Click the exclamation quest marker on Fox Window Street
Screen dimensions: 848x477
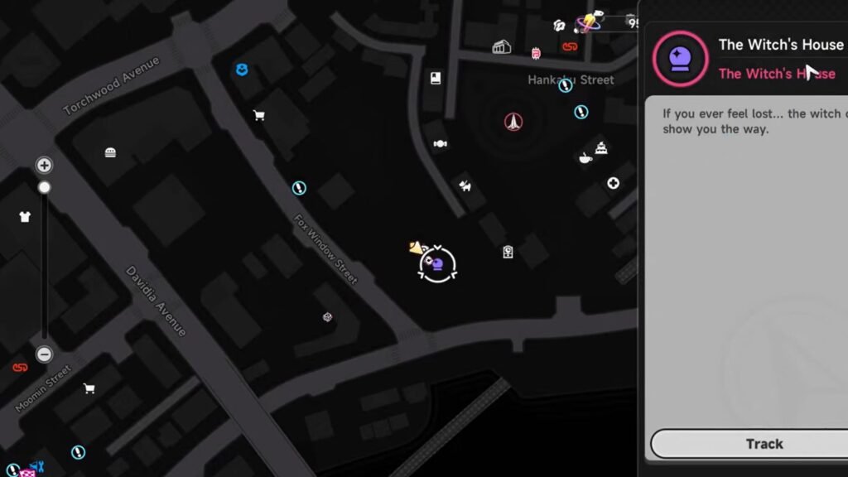pos(299,188)
